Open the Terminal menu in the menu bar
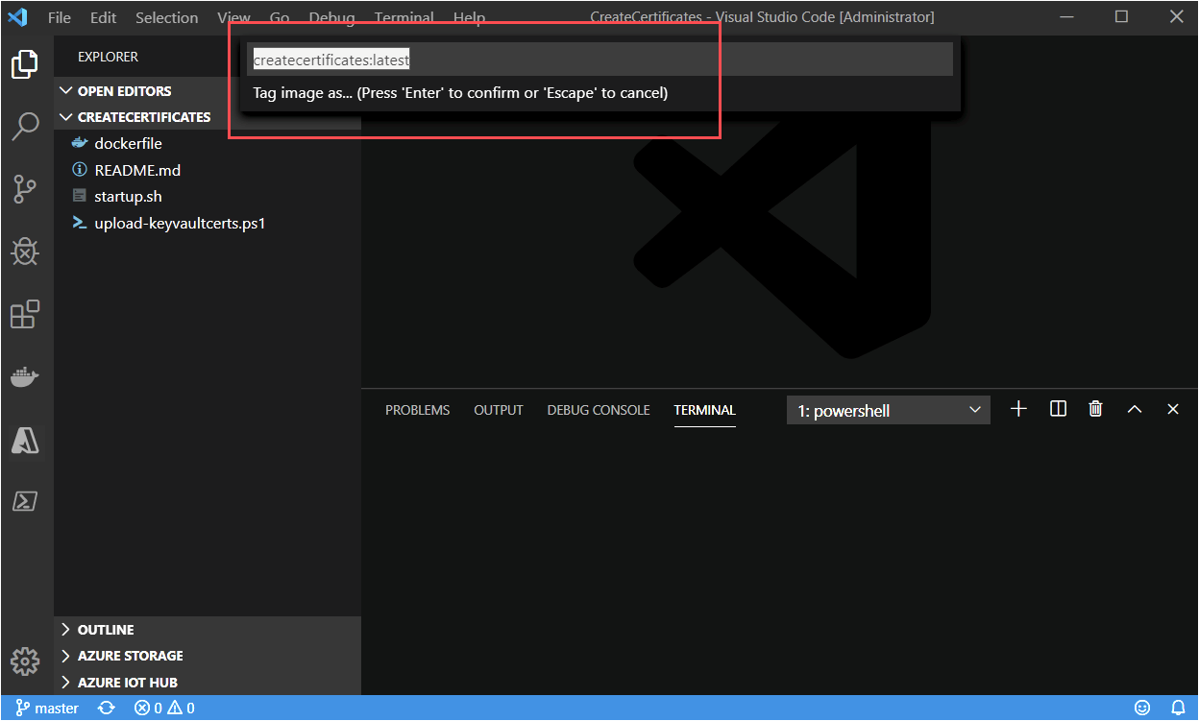This screenshot has width=1199, height=721. pyautogui.click(x=404, y=16)
